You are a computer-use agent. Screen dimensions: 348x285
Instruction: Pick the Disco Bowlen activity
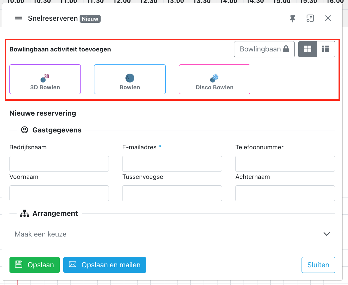click(215, 79)
